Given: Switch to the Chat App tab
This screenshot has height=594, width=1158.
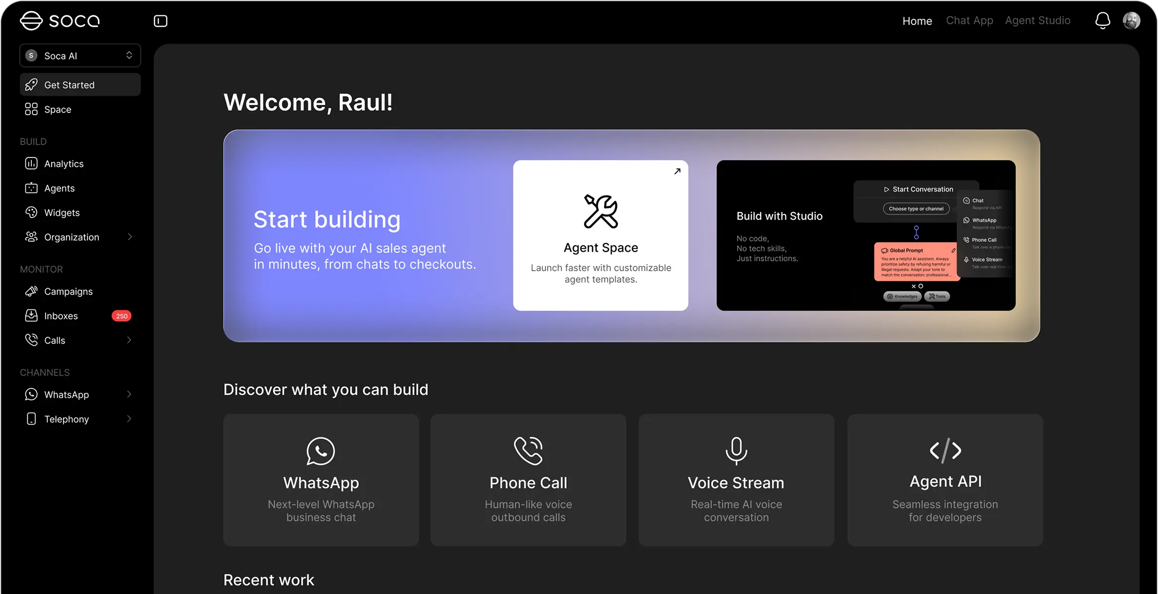Looking at the screenshot, I should (969, 20).
